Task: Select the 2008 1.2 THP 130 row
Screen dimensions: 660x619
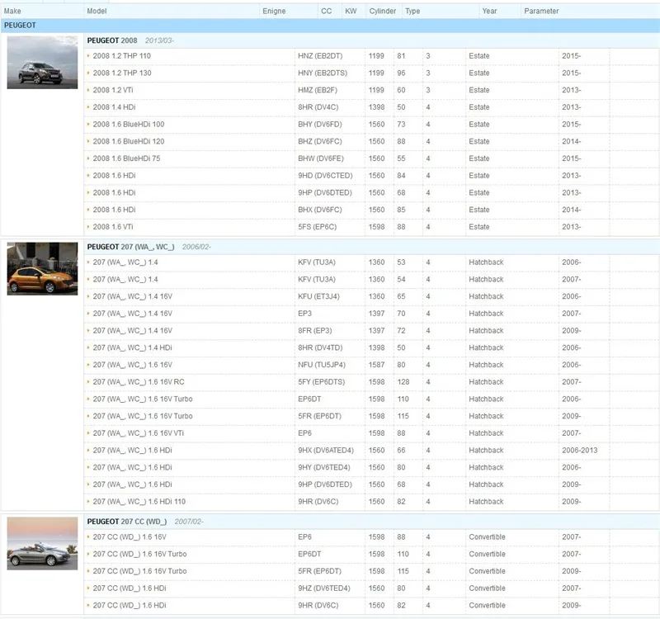Action: [372, 73]
